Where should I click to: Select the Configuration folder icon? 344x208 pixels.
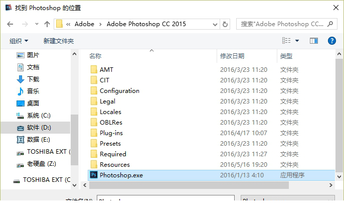[94, 90]
